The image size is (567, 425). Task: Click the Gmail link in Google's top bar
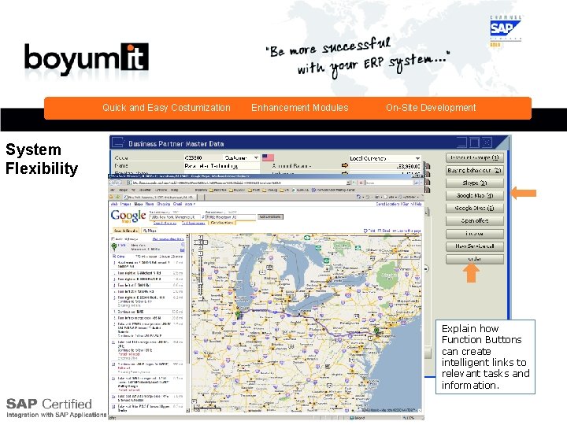point(177,204)
